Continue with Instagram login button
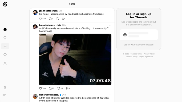182x102 pixels. coord(139,35)
